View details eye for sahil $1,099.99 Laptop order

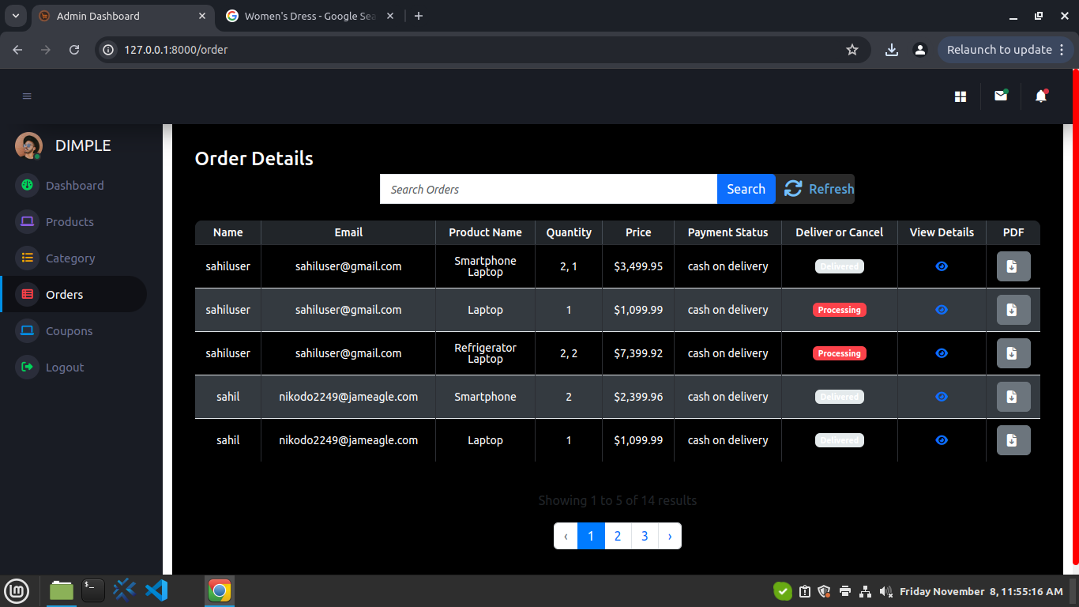pyautogui.click(x=942, y=440)
